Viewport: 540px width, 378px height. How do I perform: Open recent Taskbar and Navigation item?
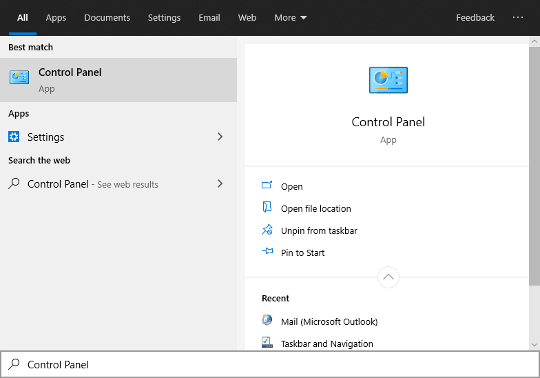pos(326,344)
